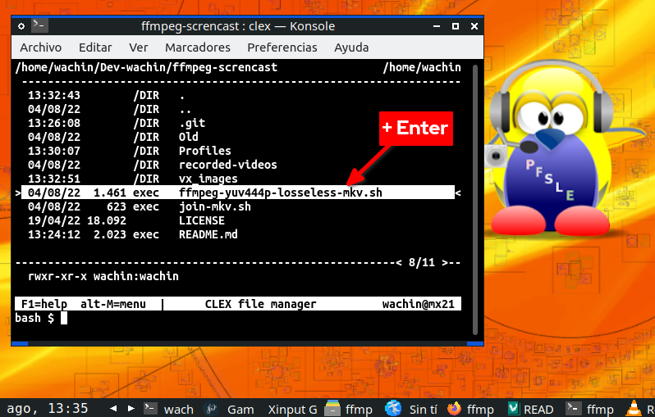The width and height of the screenshot is (655, 417).
Task: Select the Profiles directory row
Action: click(238, 151)
